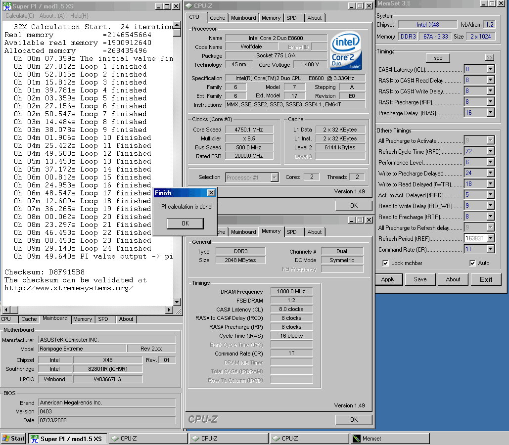
Task: Click the Loop 24 finished line
Action: coord(83,248)
